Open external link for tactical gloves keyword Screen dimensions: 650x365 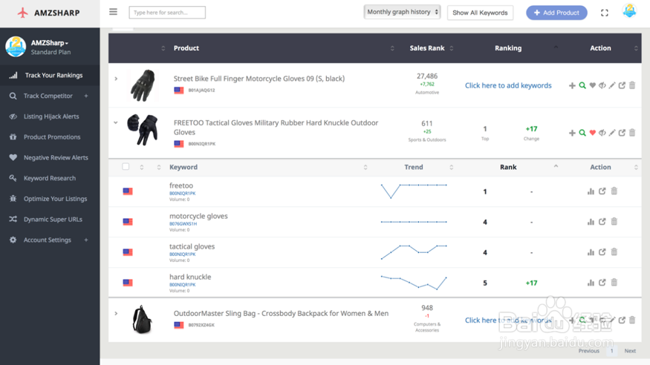tap(602, 252)
